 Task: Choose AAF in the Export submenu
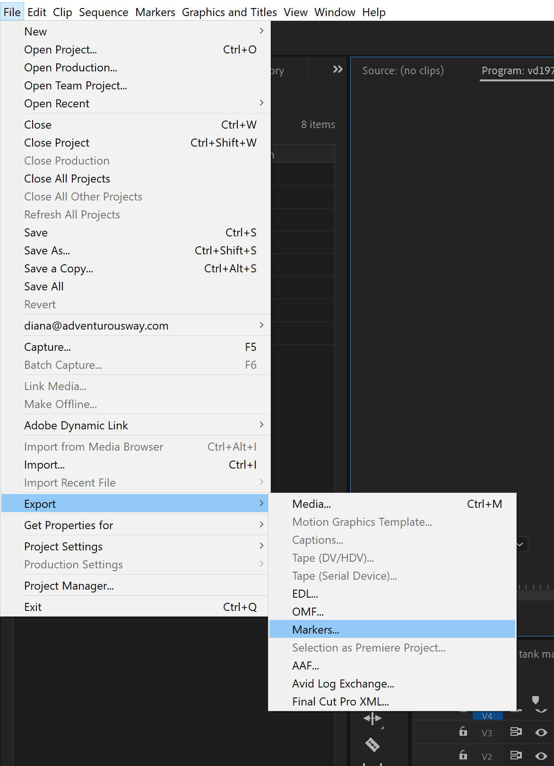point(392,666)
